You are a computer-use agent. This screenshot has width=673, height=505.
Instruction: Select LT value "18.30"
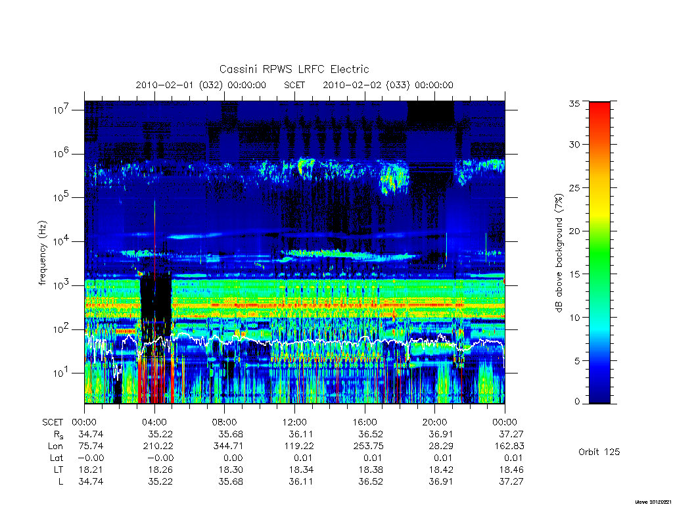231,469
